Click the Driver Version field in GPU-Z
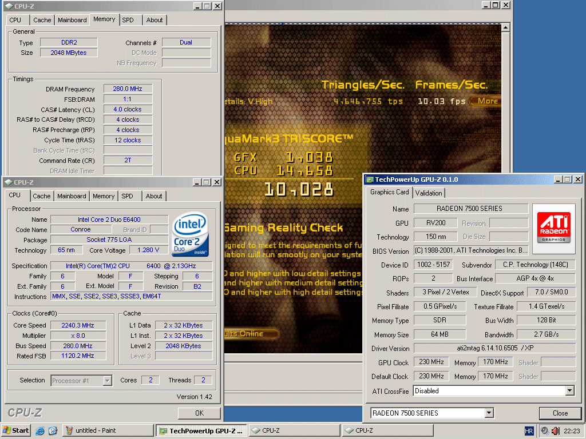This screenshot has width=586, height=439. click(494, 348)
